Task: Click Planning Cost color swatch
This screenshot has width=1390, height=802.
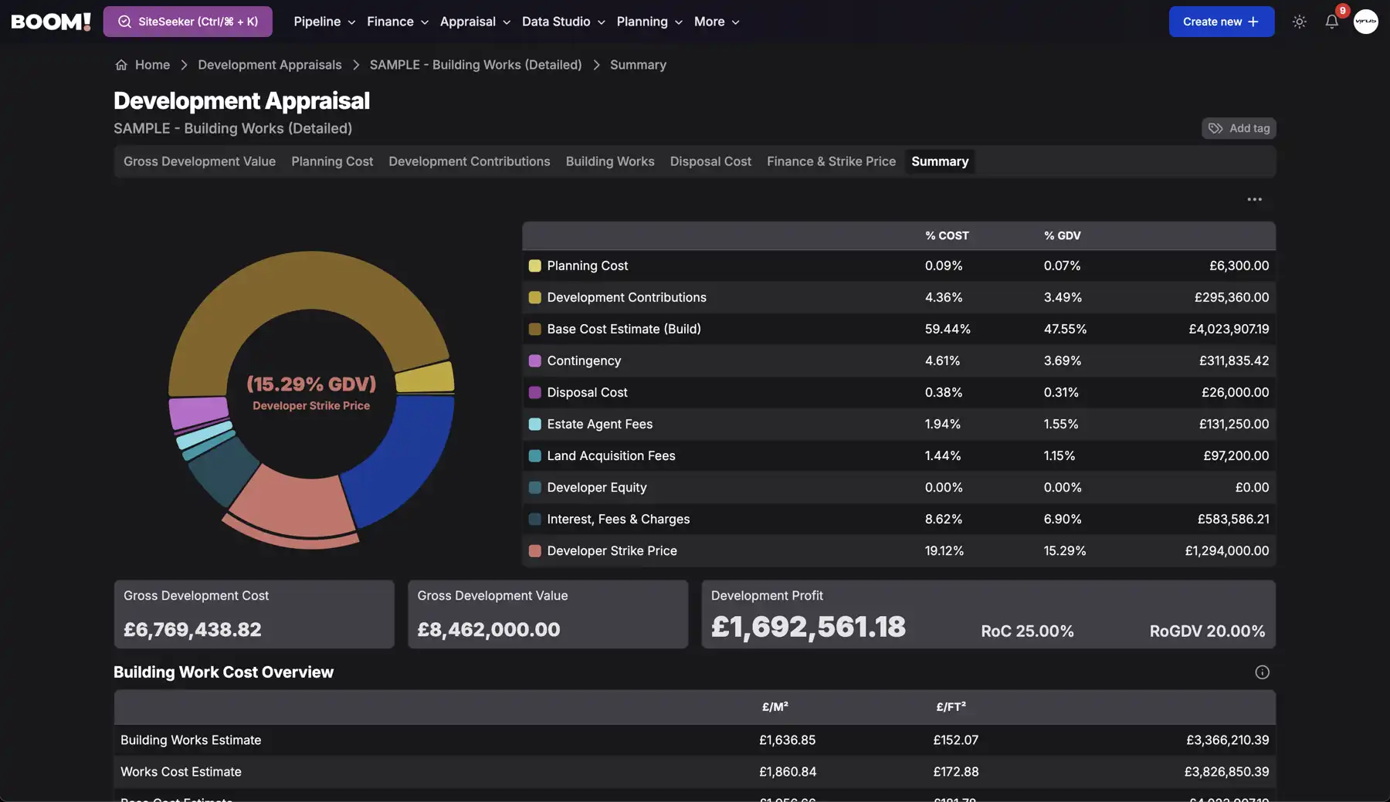Action: [x=534, y=266]
